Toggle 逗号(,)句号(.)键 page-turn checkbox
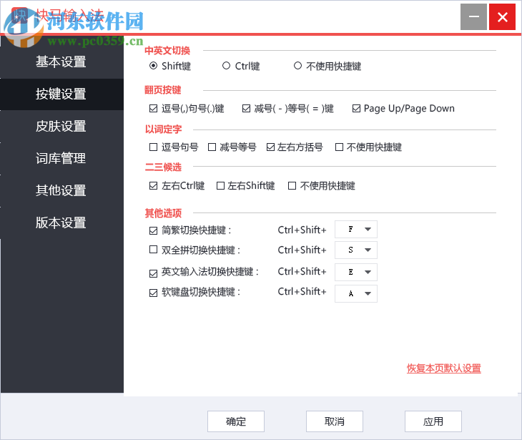The width and height of the screenshot is (522, 440). pyautogui.click(x=154, y=109)
